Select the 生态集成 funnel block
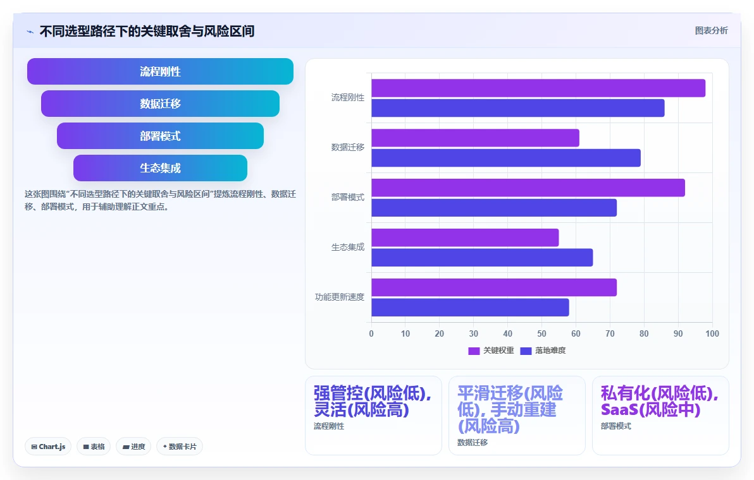The height and width of the screenshot is (480, 754). pyautogui.click(x=160, y=168)
